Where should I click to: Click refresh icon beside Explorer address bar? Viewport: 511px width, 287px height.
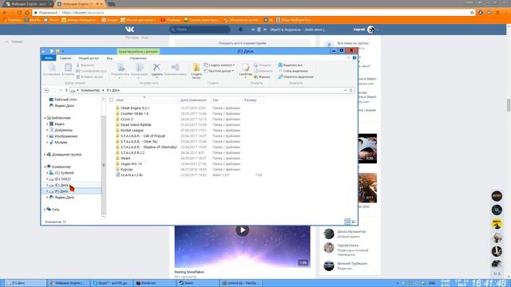[x=351, y=90]
